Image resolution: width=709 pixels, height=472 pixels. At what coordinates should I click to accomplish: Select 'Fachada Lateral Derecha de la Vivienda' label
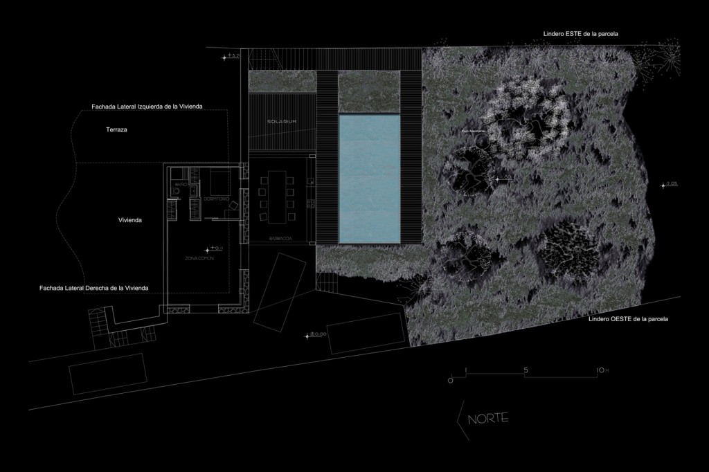(x=94, y=287)
